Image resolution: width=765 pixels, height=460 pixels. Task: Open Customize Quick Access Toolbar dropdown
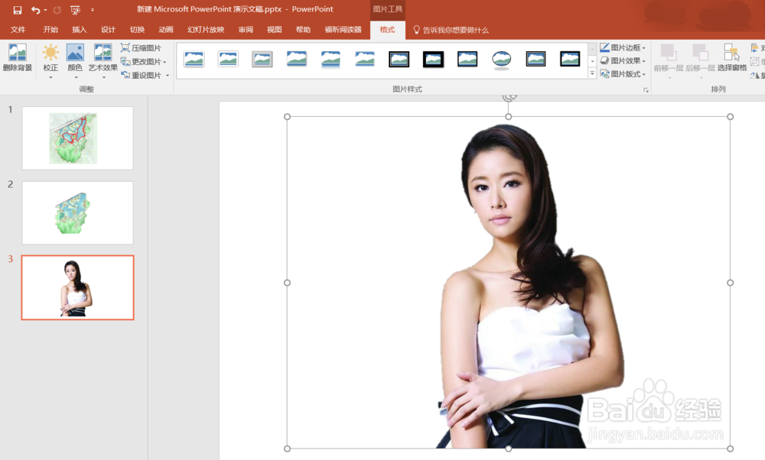pyautogui.click(x=93, y=10)
